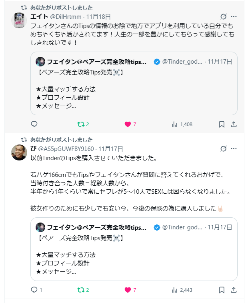Open @DilHrtmm profile handle link
The image size is (248, 303).
[66, 16]
